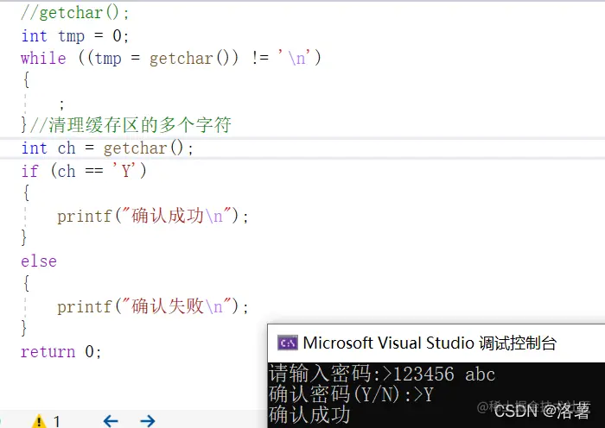
Task: Click the warning count 1 in status bar
Action: 57,421
